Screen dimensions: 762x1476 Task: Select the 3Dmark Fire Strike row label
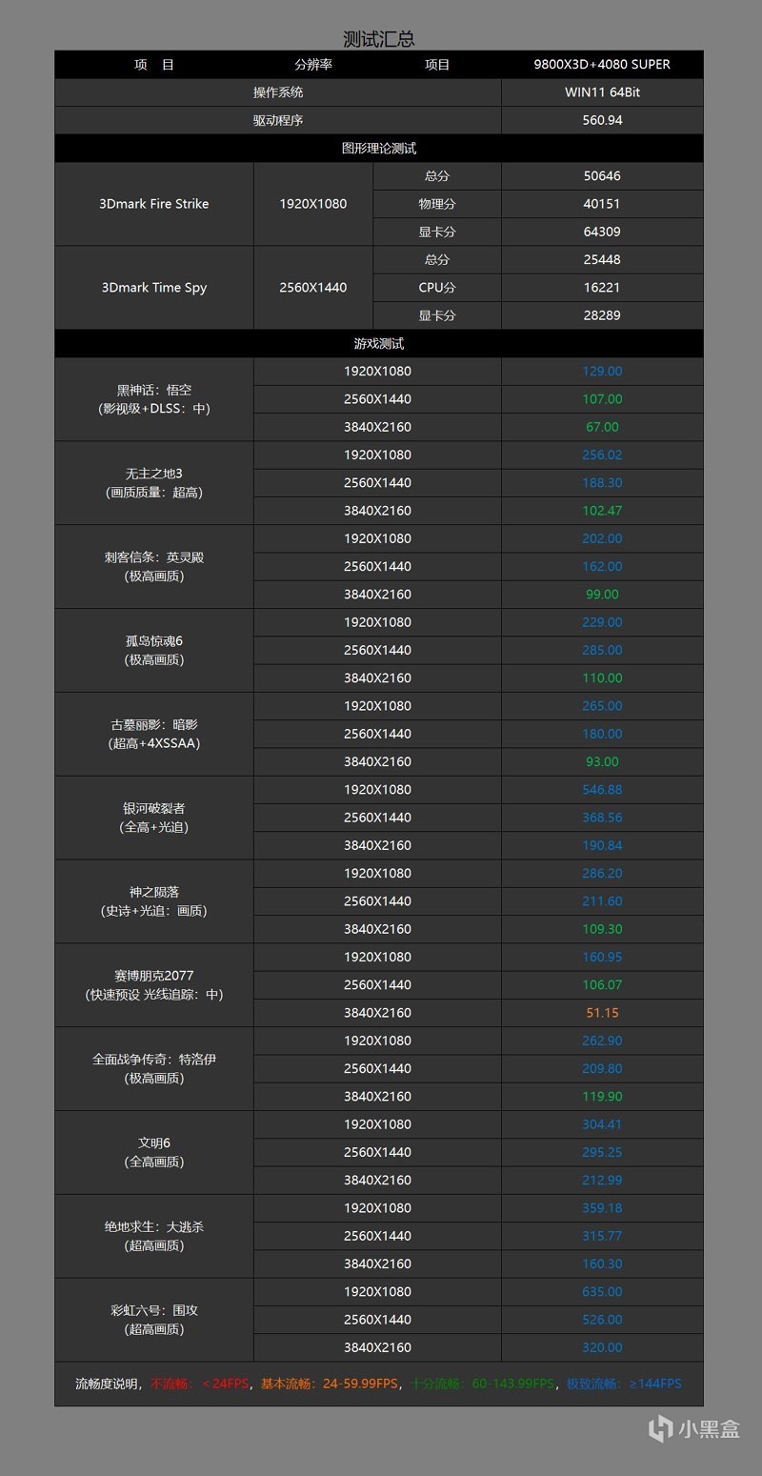point(154,204)
